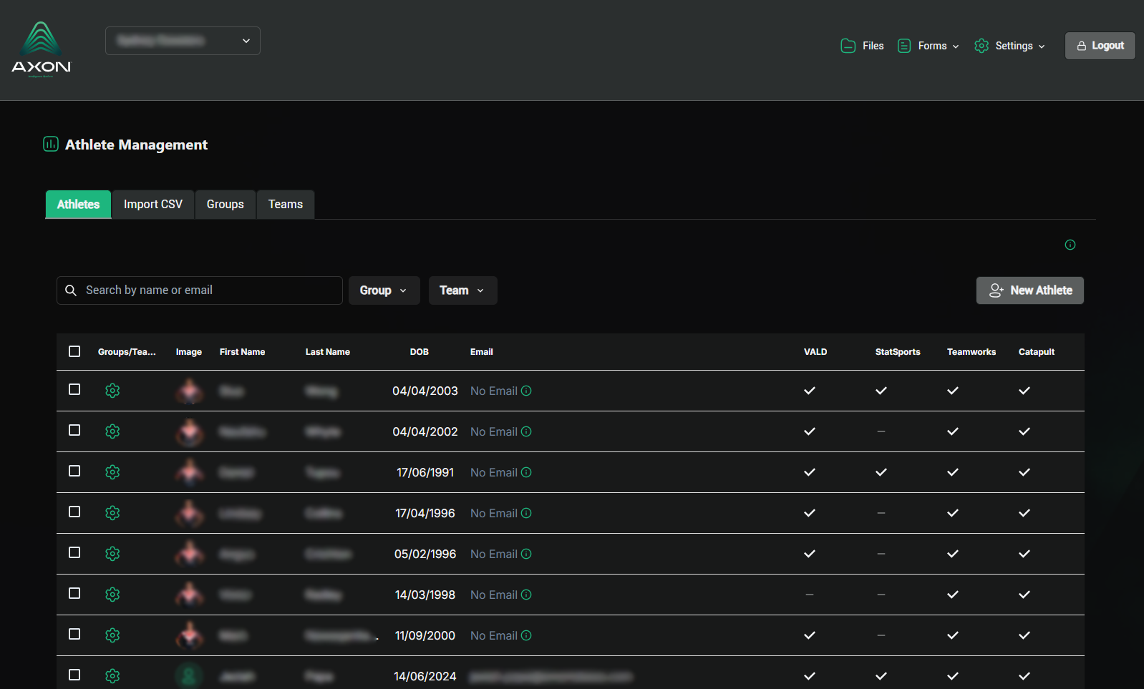
Task: Select checkbox for athlete born 17/04/1996
Action: 74,512
